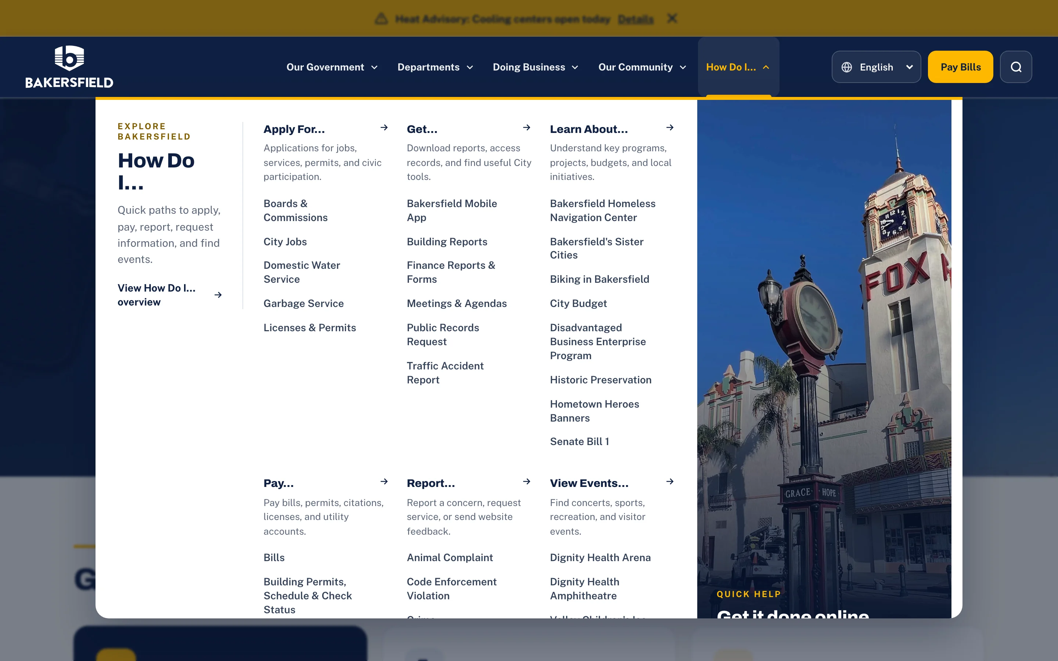1058x661 pixels.
Task: Go to Meetings & Agendas
Action: (457, 303)
